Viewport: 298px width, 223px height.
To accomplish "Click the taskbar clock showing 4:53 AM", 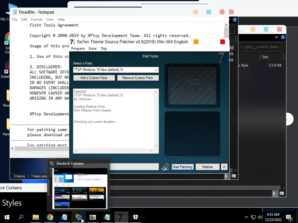I will point(273,217).
